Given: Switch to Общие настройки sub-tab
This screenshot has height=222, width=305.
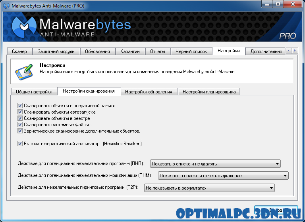Looking at the screenshot, I should coord(34,92).
